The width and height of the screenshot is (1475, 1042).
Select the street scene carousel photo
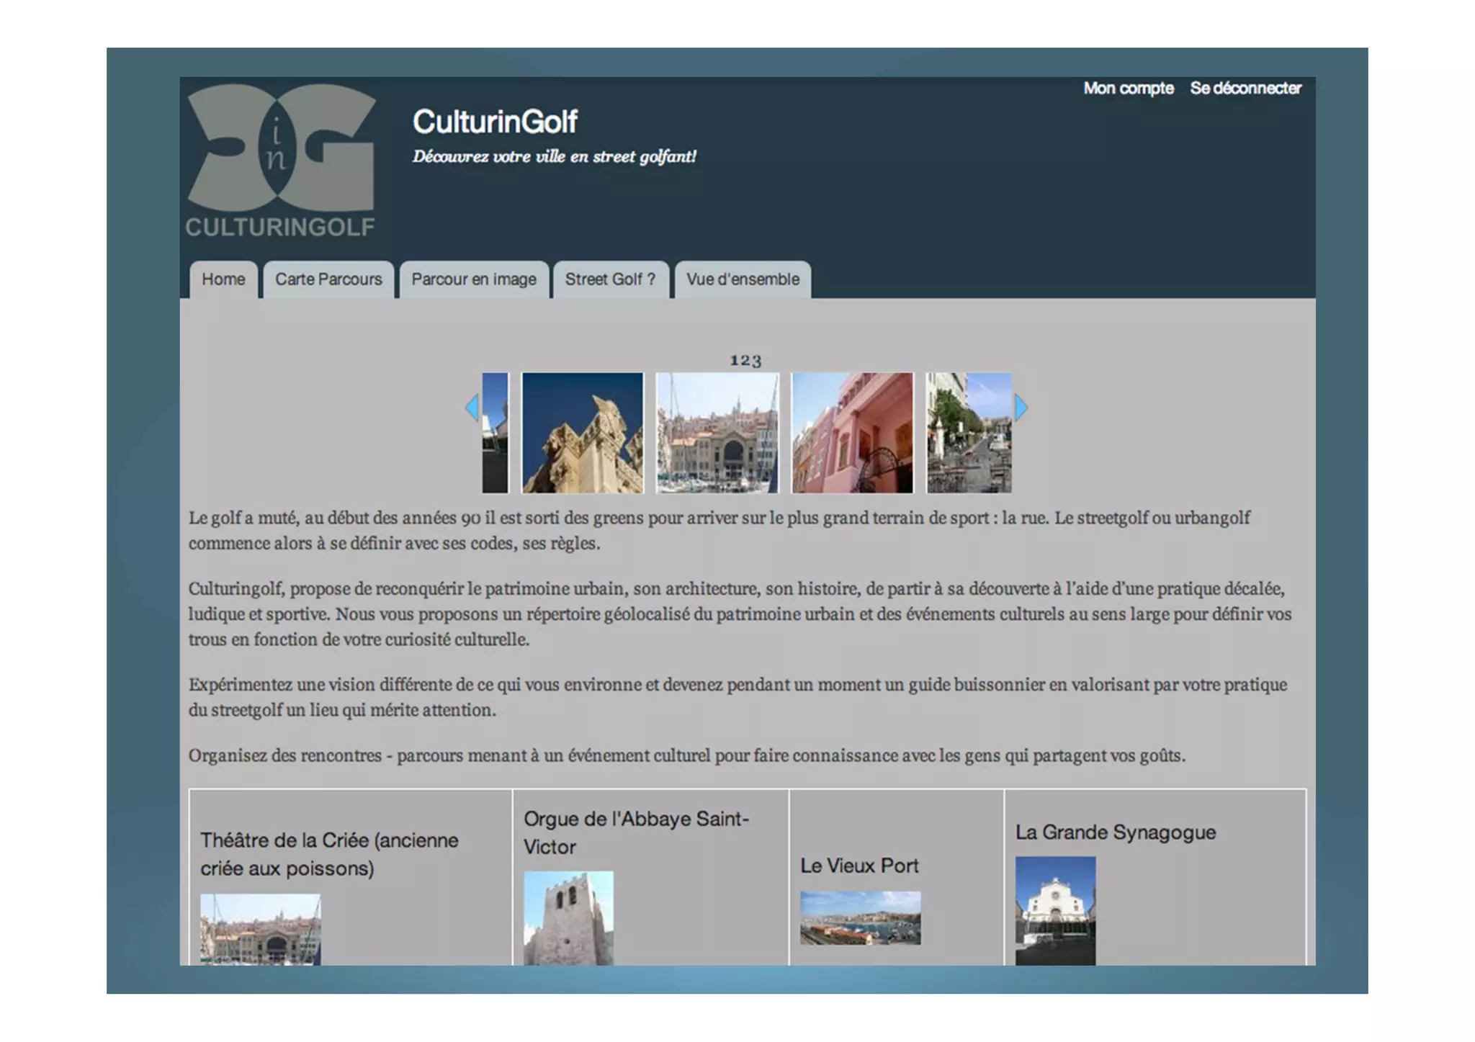969,433
